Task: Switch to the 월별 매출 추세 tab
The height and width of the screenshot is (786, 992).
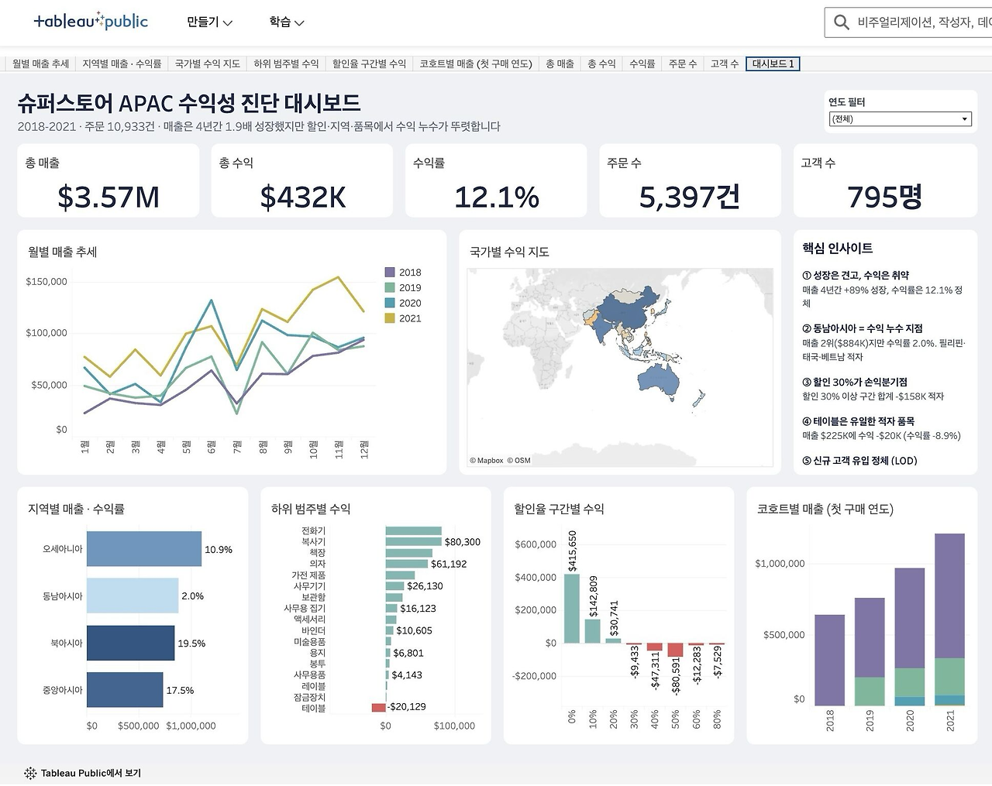Action: coord(41,63)
